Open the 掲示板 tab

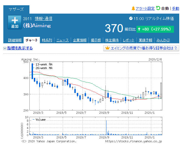pyautogui.click(x=96, y=40)
